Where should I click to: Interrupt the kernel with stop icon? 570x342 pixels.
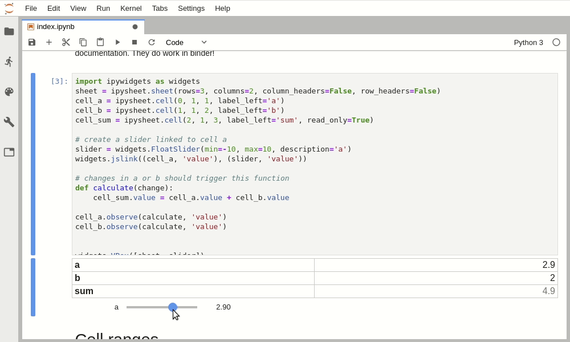[x=135, y=42]
